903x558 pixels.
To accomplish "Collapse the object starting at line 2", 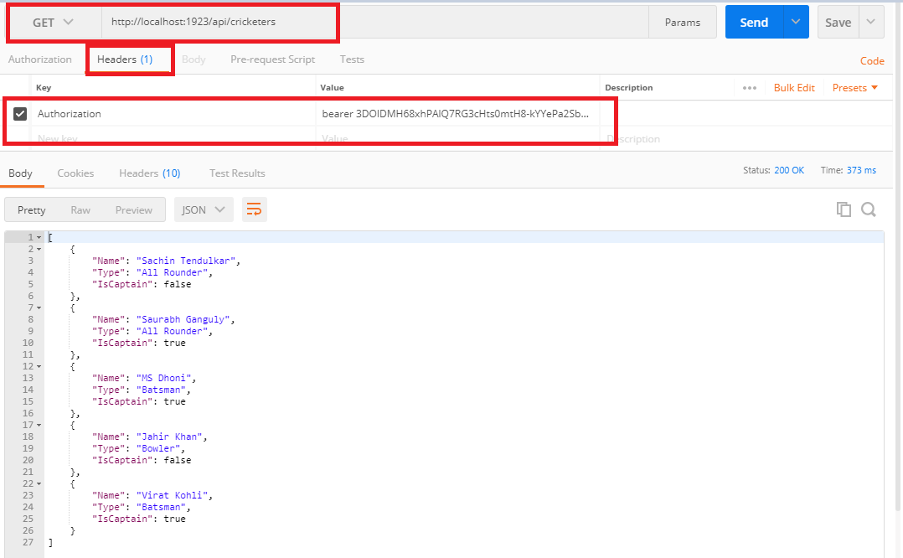I will point(39,250).
